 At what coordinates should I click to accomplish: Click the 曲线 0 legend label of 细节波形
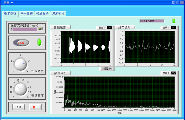tap(166, 28)
